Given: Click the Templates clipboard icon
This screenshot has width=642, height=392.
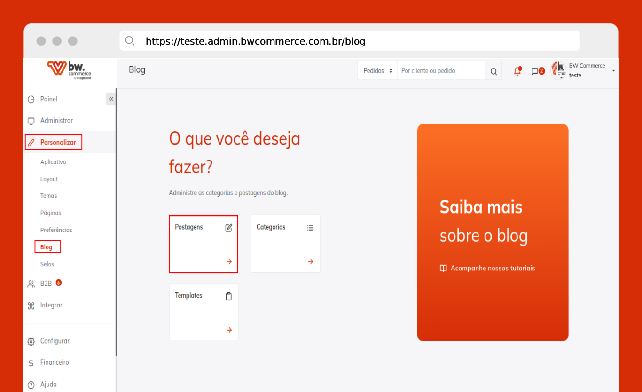Looking at the screenshot, I should click(x=229, y=296).
